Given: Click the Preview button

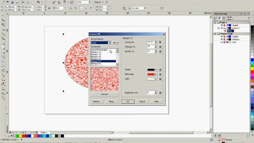Looking at the screenshot, I should 105,94.
